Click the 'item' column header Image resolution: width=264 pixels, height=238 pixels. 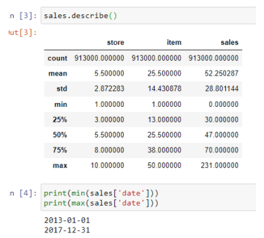[x=174, y=42]
